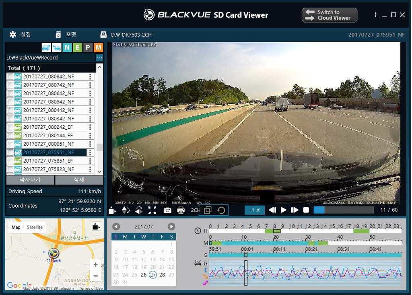Viewport: 412px width, 295px height.
Task: Stop video playback
Action: [x=306, y=210]
